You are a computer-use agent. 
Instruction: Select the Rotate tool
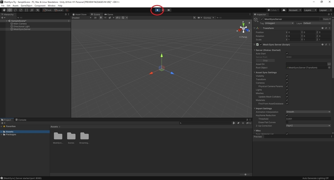(15, 10)
